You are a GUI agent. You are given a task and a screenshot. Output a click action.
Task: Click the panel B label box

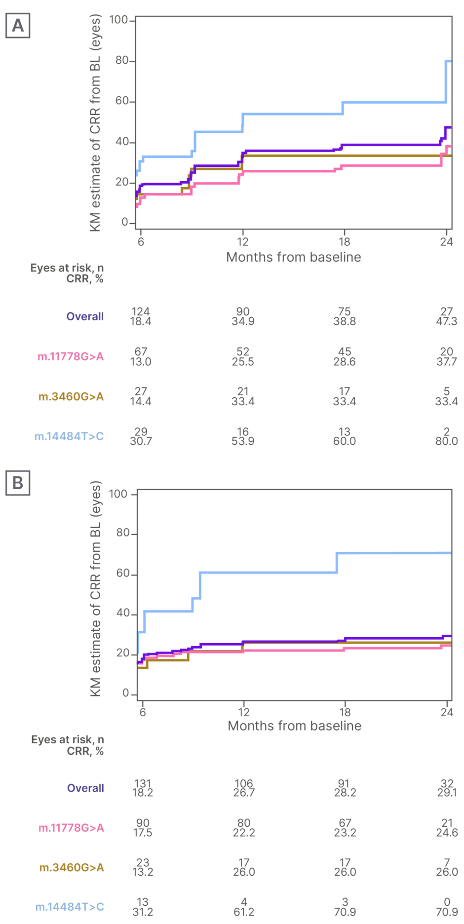point(18,483)
